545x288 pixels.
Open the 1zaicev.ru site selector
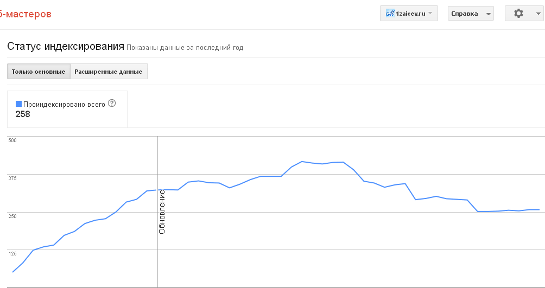tap(409, 14)
